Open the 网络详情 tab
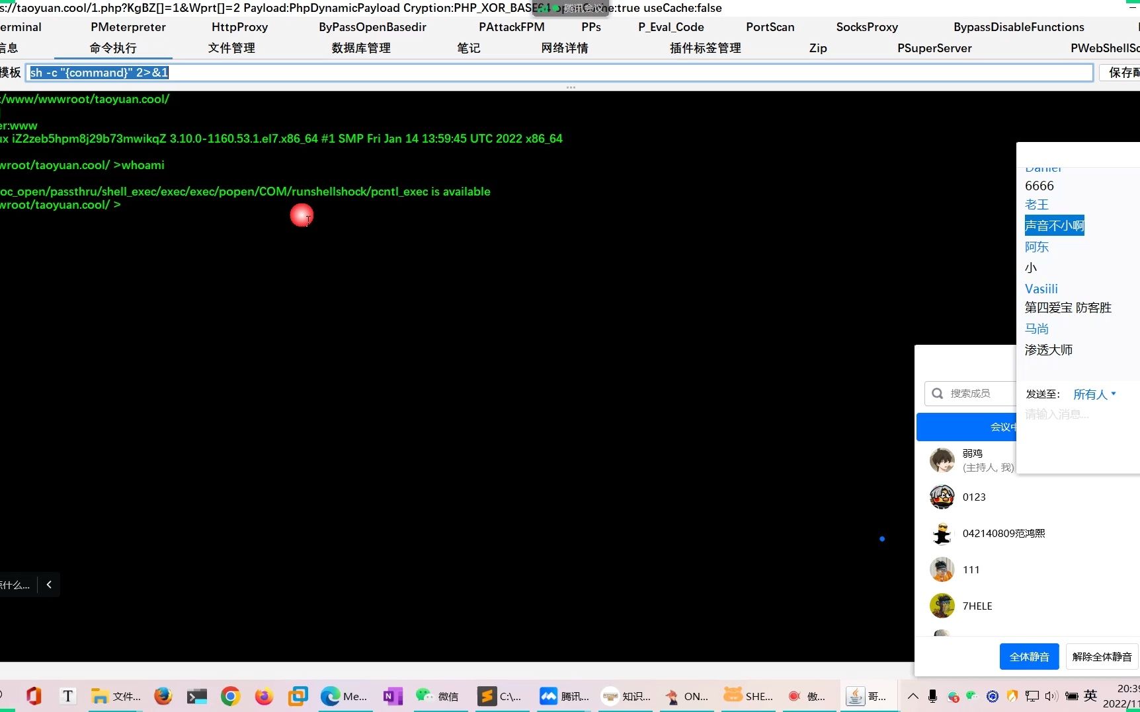The width and height of the screenshot is (1140, 712). click(x=565, y=48)
